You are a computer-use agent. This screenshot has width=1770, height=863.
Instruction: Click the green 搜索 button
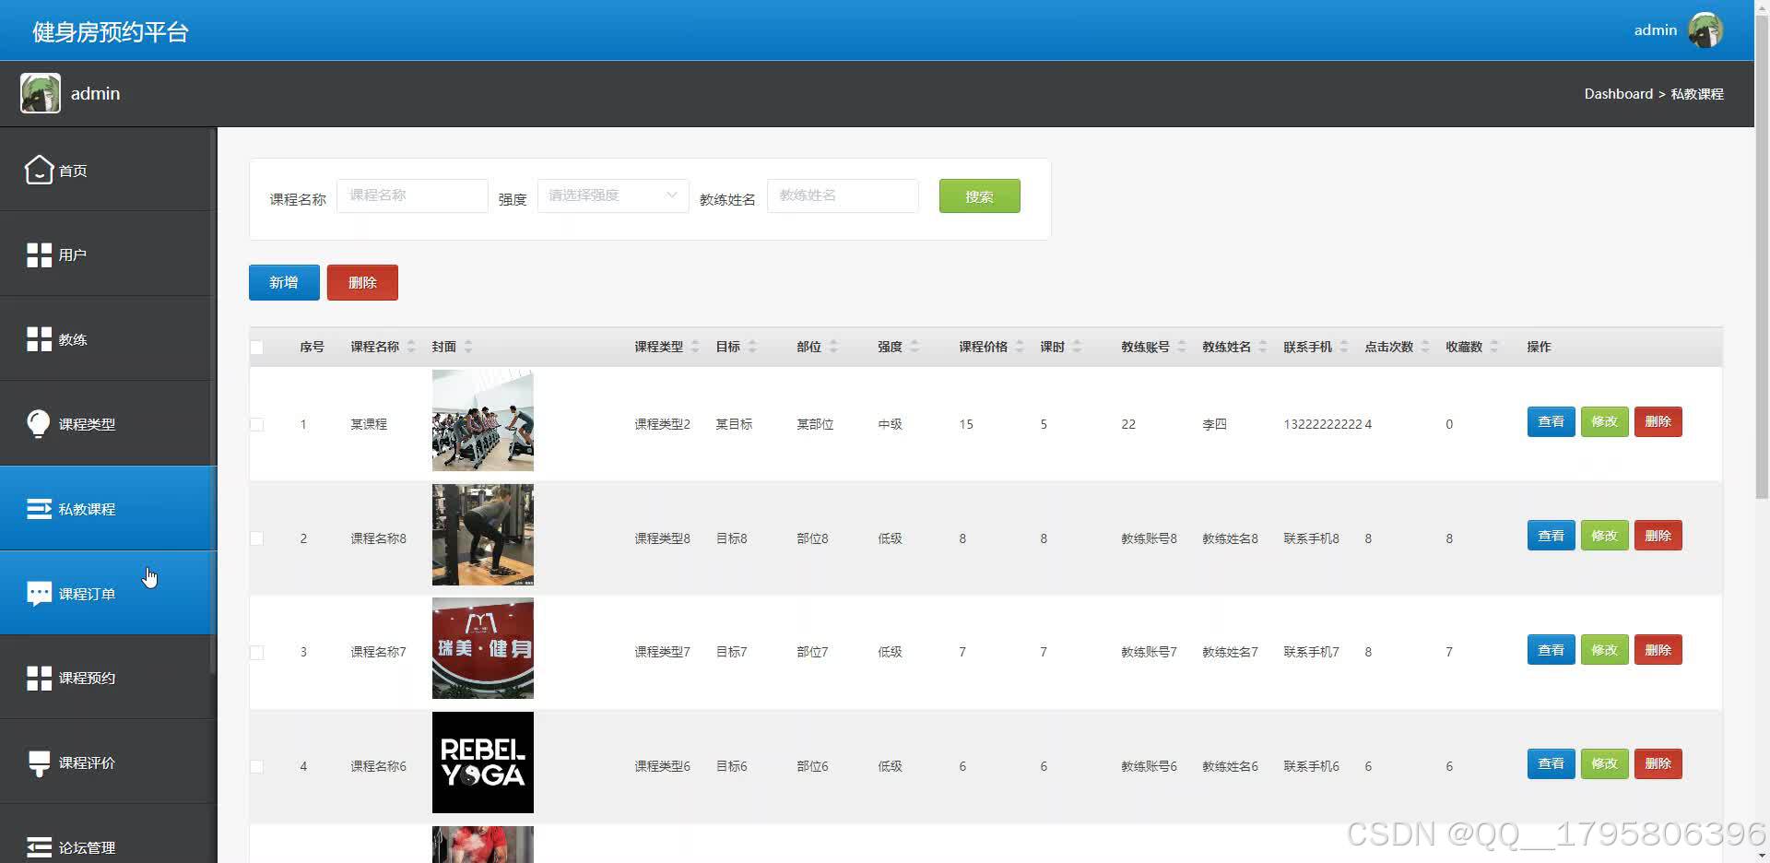click(x=979, y=196)
